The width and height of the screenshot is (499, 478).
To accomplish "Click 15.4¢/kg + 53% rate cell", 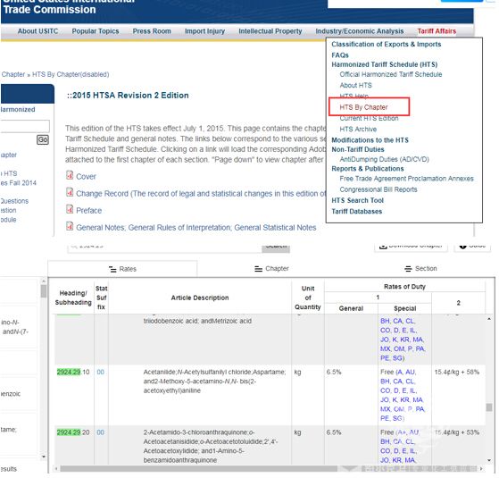I will click(457, 432).
